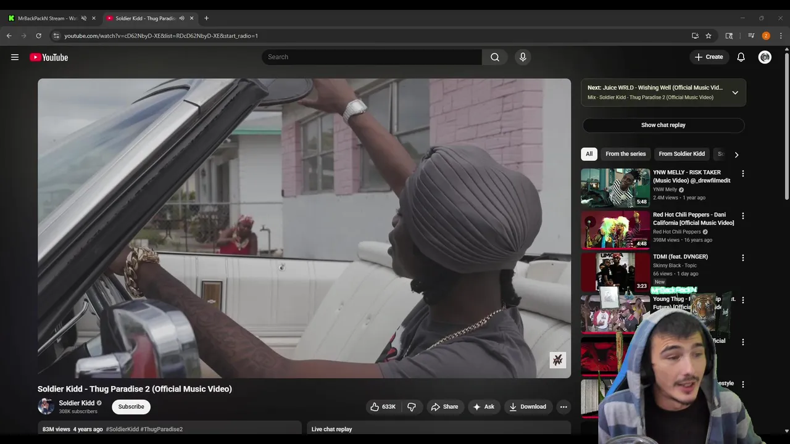Click the page vertical scrollbar

pos(786,126)
